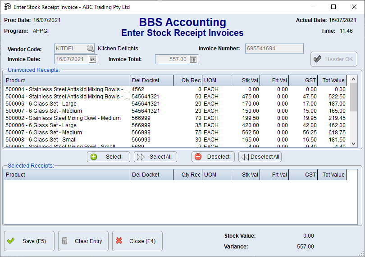Save the invoice with Save (F5)

coord(29,241)
